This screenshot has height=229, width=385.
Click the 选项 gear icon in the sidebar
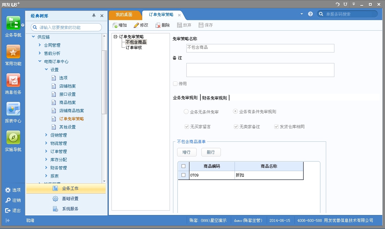[x=8, y=190]
